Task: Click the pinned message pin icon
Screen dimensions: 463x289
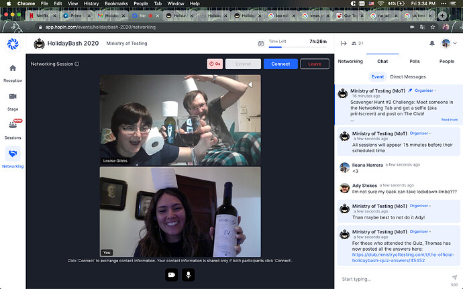Action: coord(410,91)
